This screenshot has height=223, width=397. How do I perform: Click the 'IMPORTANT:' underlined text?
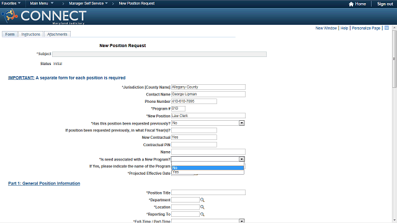21,78
